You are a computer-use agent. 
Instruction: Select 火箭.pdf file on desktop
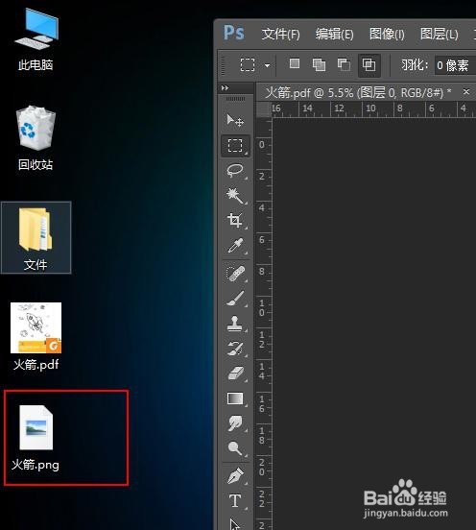(36, 336)
